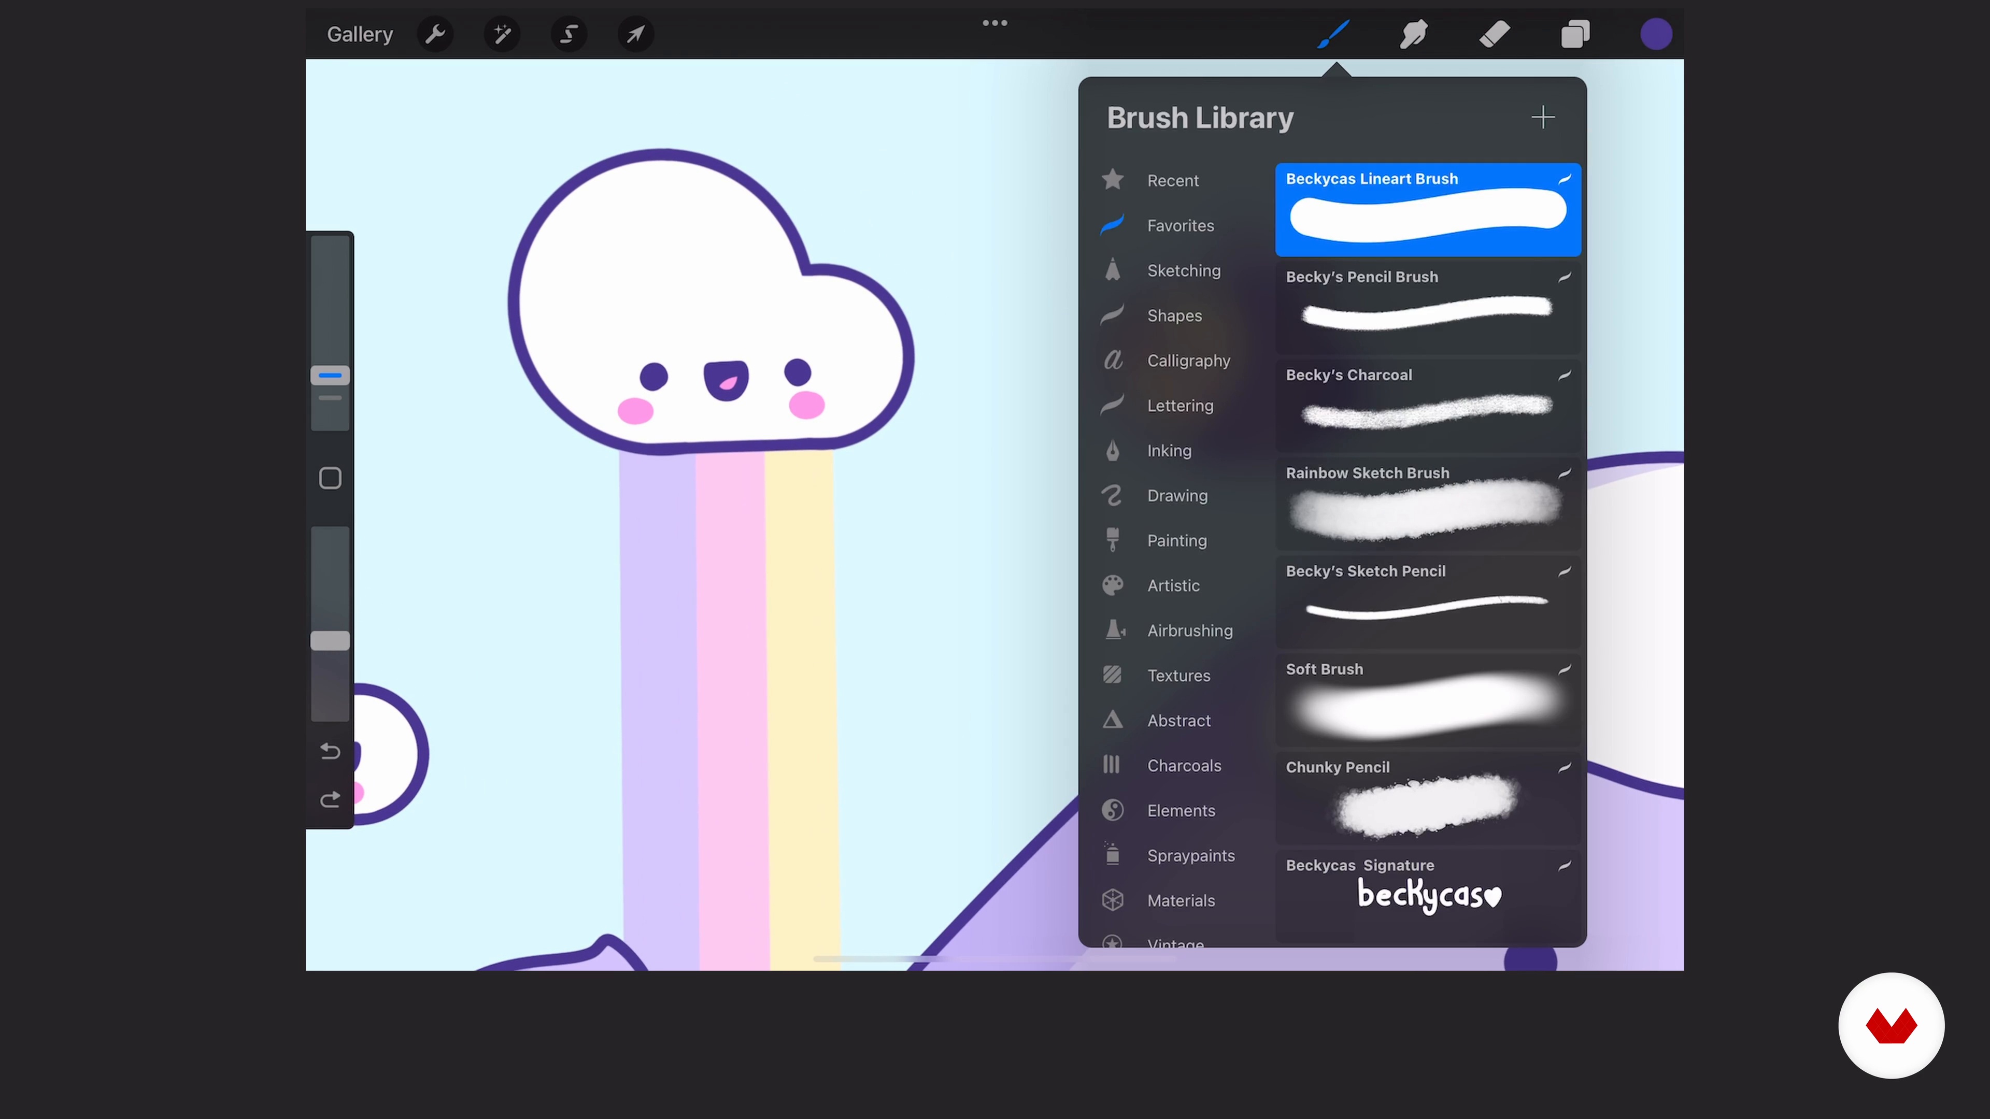Click stroke icon on Soft Brush
The image size is (1990, 1119).
(x=1565, y=669)
